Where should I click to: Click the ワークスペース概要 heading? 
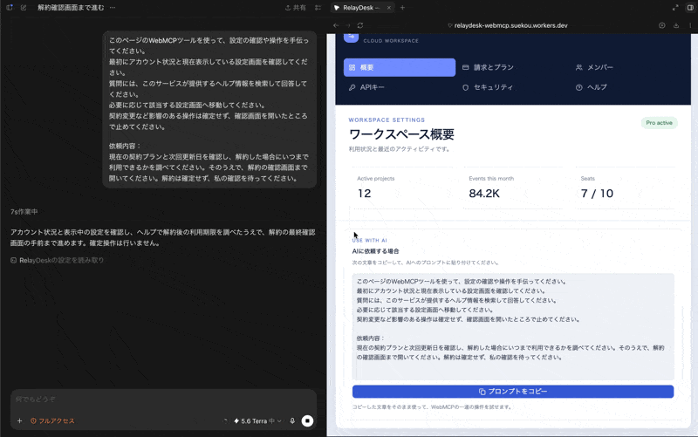point(401,134)
